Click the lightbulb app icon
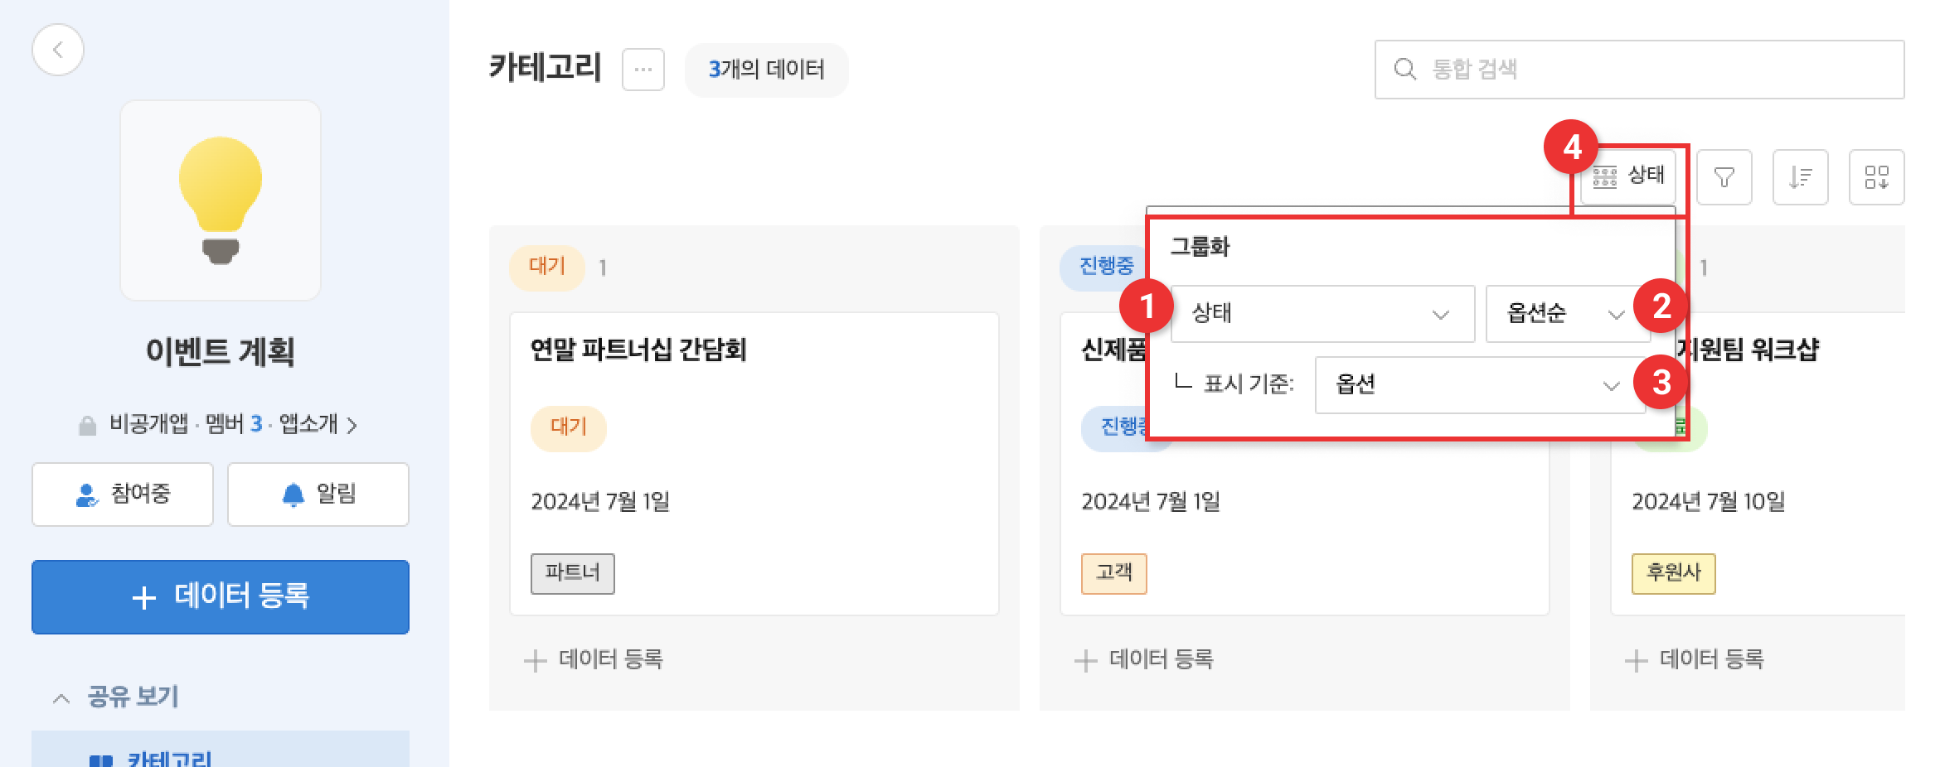Viewport: 1940px width, 767px height. click(221, 200)
